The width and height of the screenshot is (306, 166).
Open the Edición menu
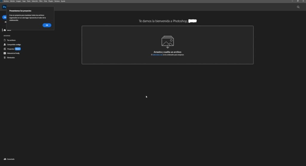click(12, 1)
